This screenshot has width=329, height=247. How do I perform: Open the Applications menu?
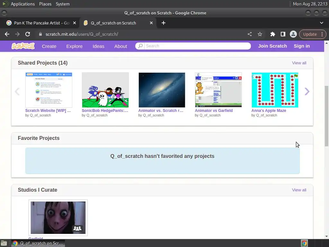pos(23,4)
